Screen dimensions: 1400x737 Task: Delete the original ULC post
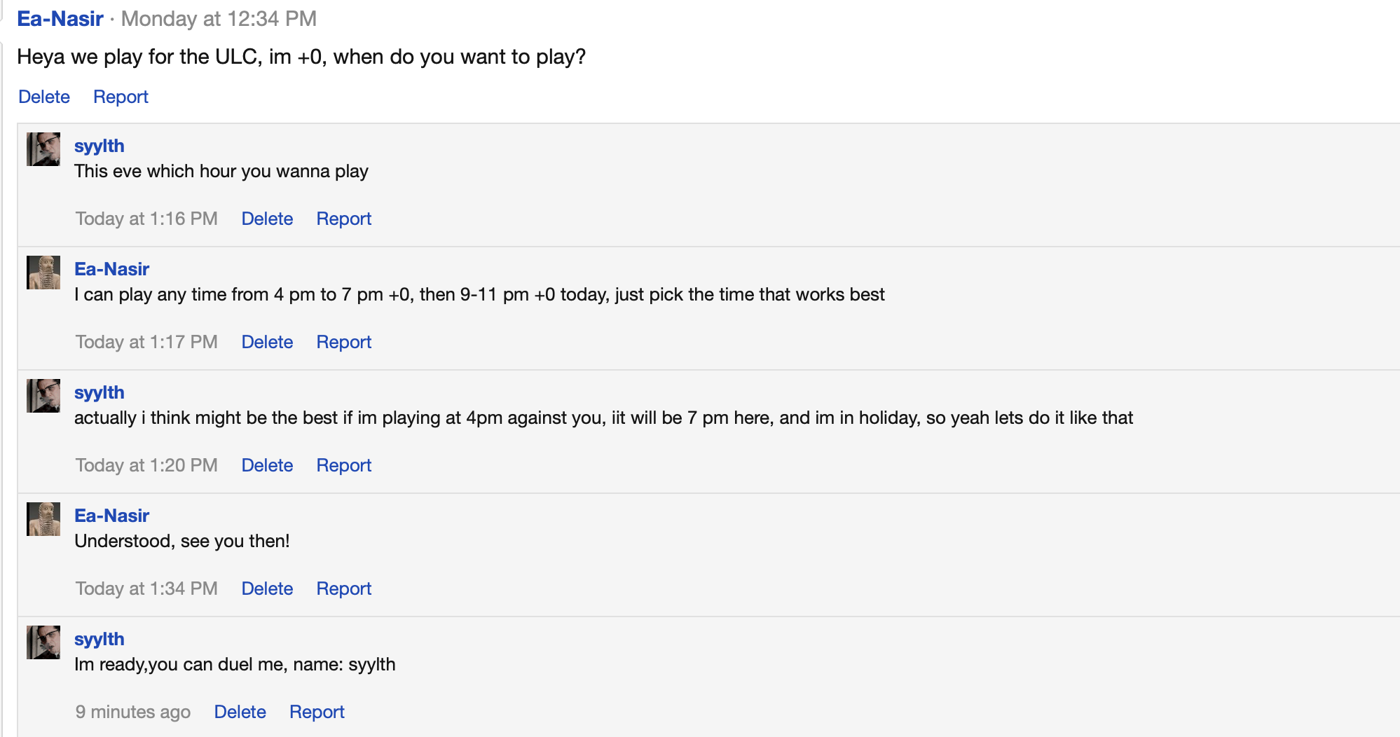click(44, 97)
